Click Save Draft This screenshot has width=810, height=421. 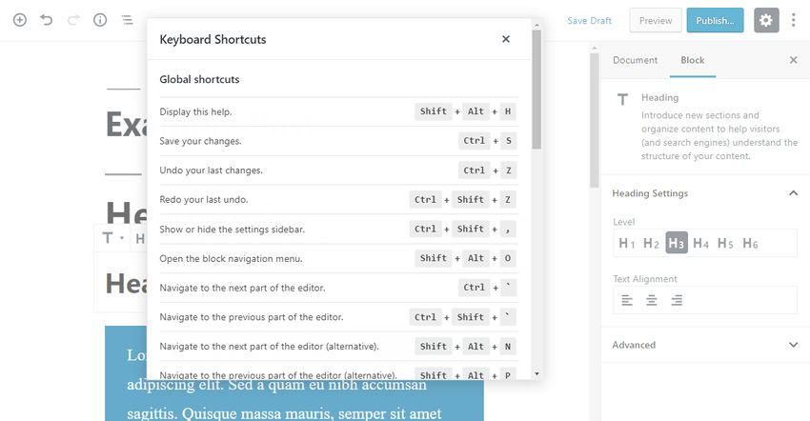590,21
